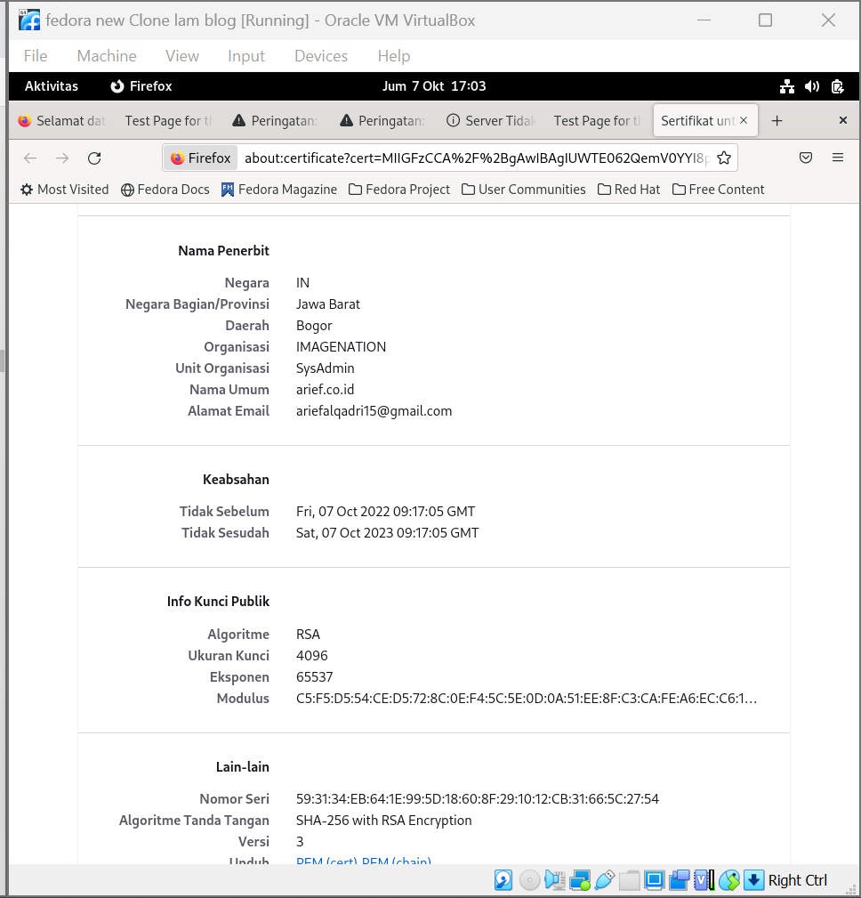The height and width of the screenshot is (898, 861).
Task: Open GNOME Aktivitas overview
Action: coord(52,86)
